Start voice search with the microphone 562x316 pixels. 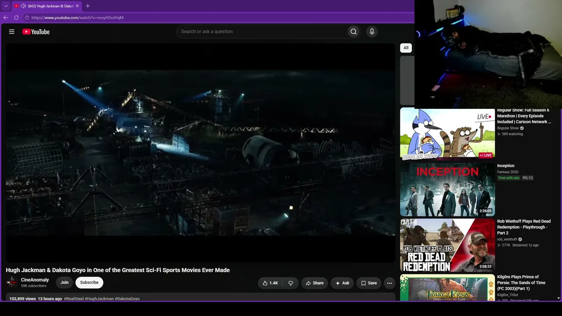(x=372, y=32)
